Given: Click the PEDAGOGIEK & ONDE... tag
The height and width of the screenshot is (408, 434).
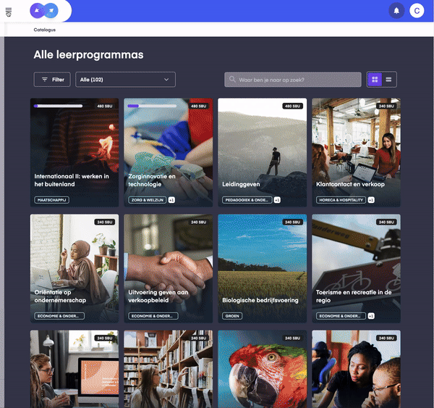Looking at the screenshot, I should tap(247, 200).
